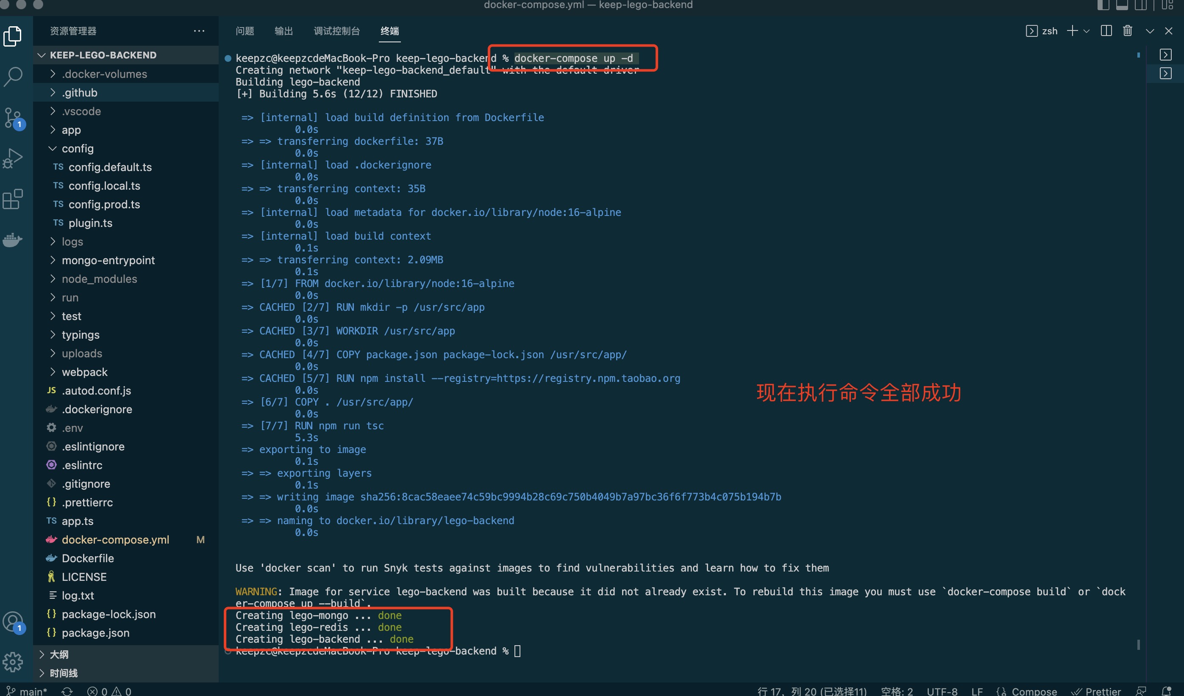Image resolution: width=1184 pixels, height=696 pixels.
Task: Select the zsh terminal label
Action: (1042, 31)
